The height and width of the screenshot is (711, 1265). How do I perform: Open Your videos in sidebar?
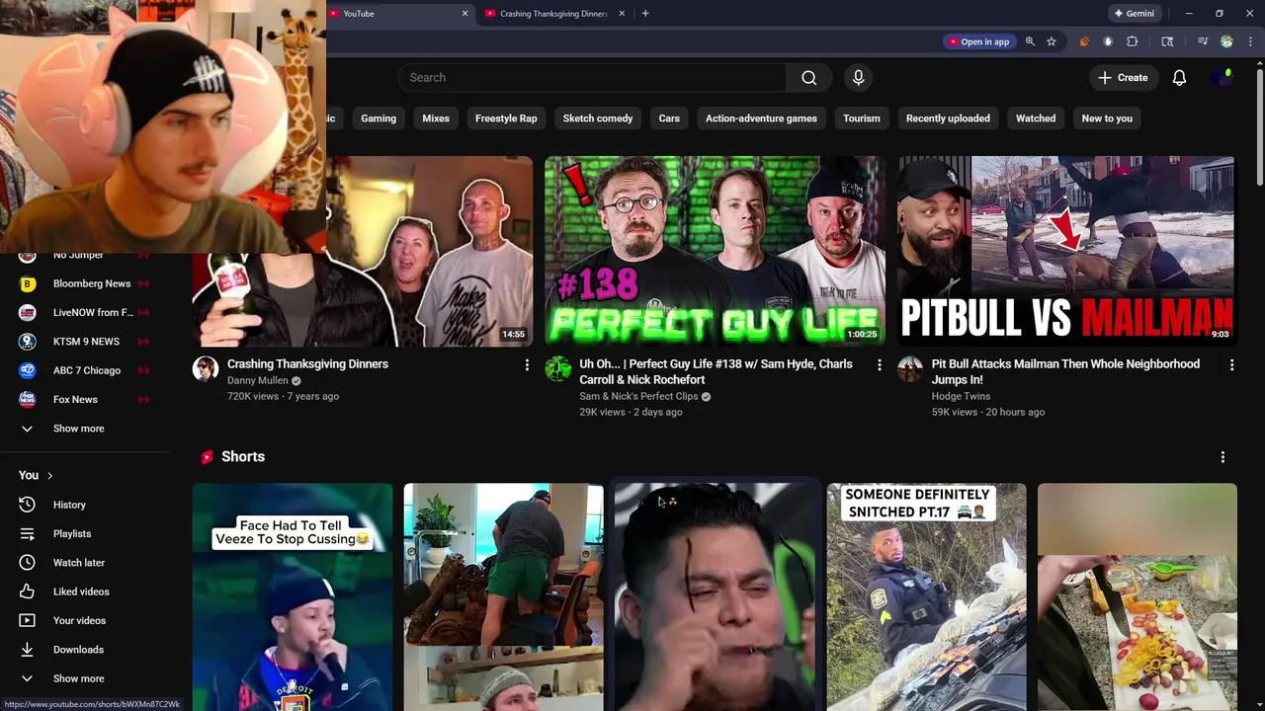[x=87, y=620]
